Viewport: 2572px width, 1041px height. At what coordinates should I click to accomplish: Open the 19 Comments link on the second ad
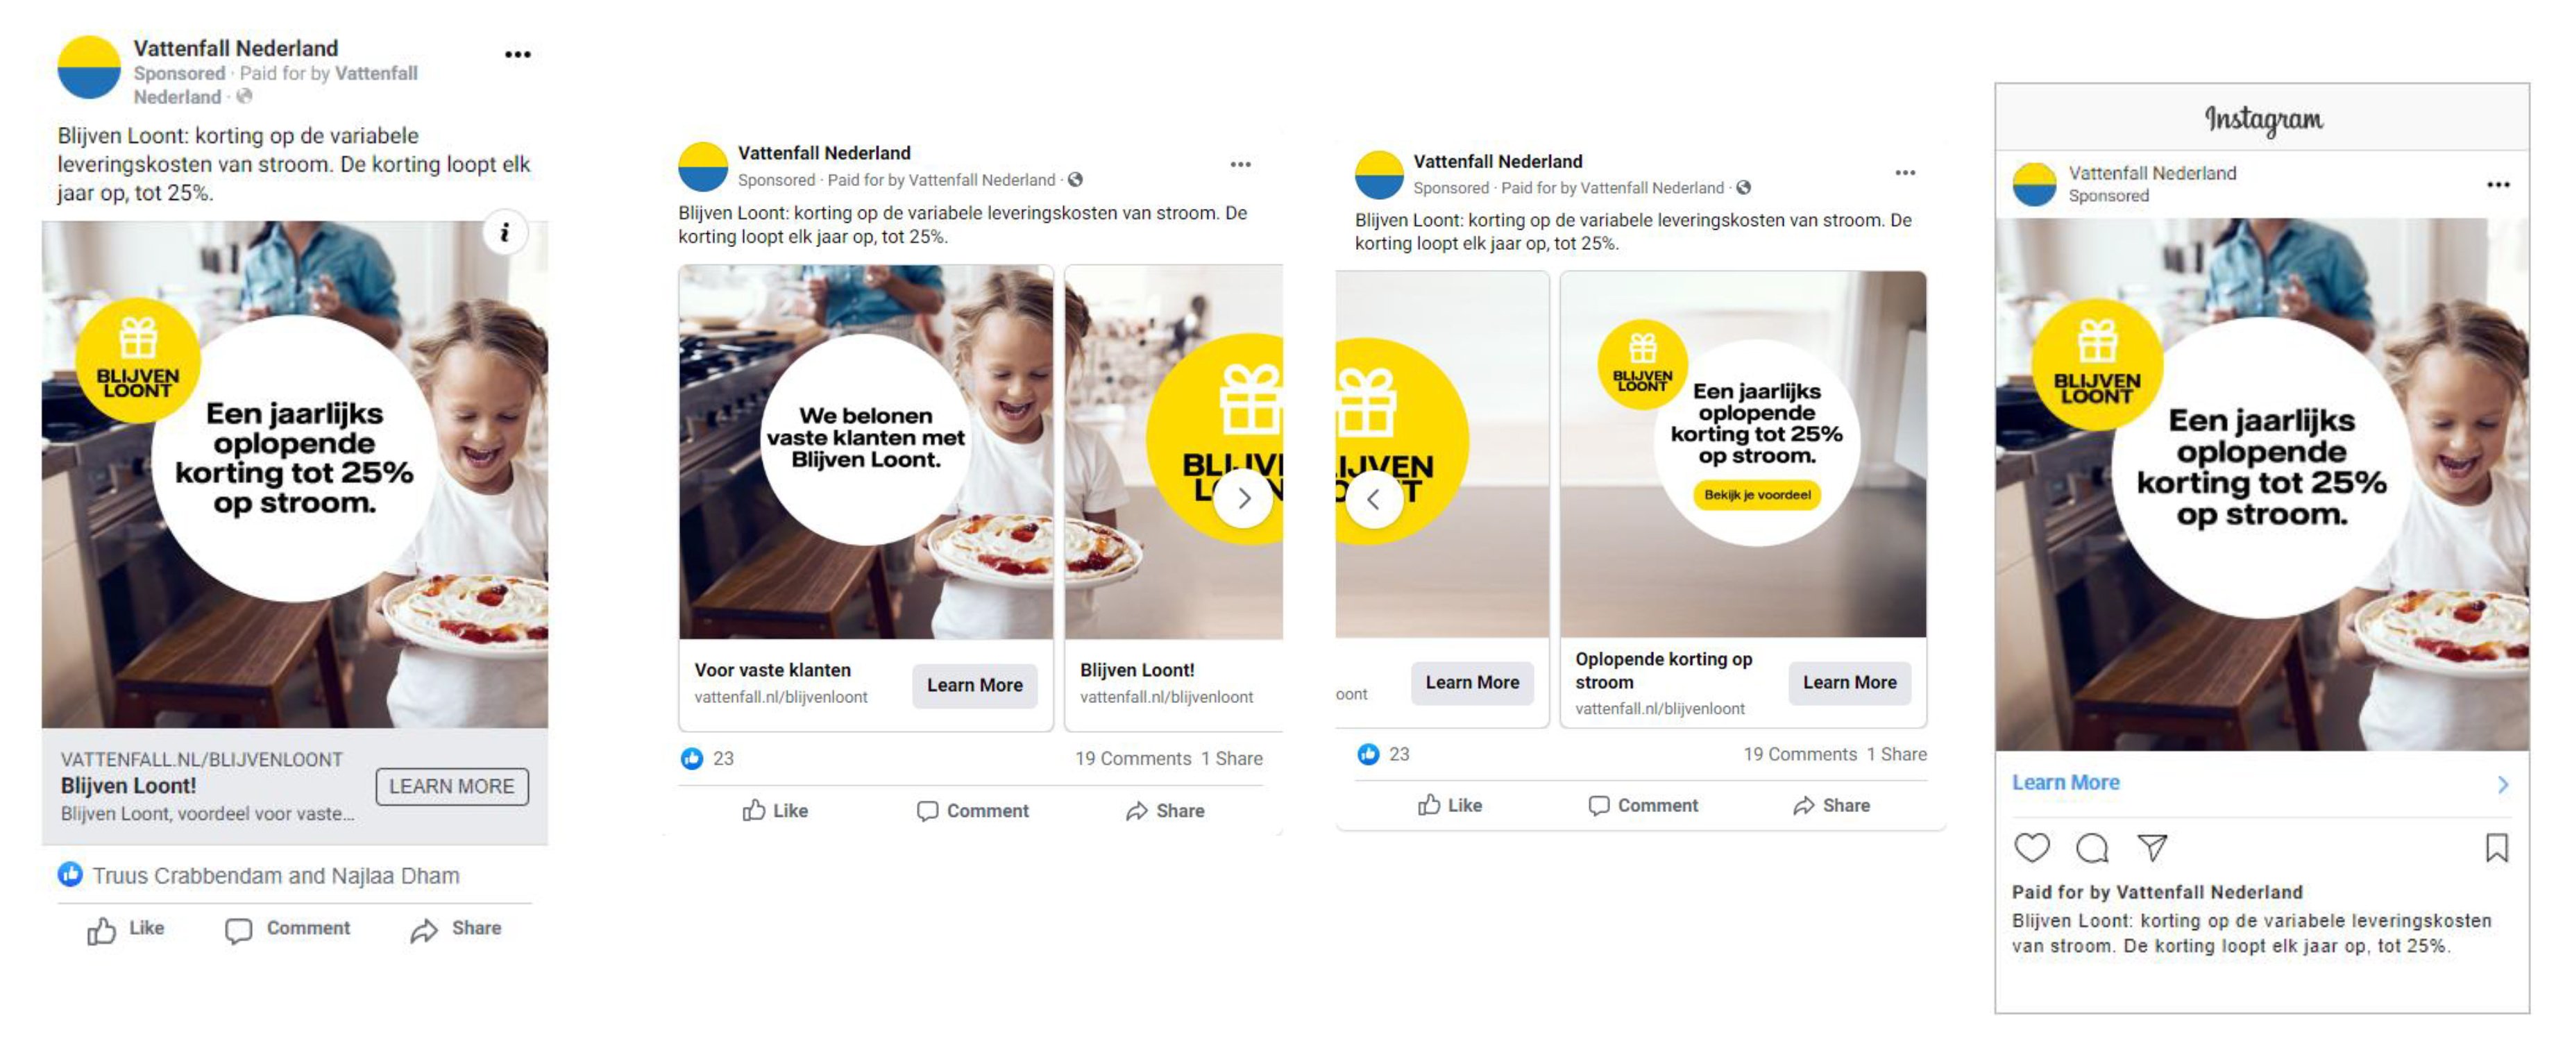coord(1132,759)
